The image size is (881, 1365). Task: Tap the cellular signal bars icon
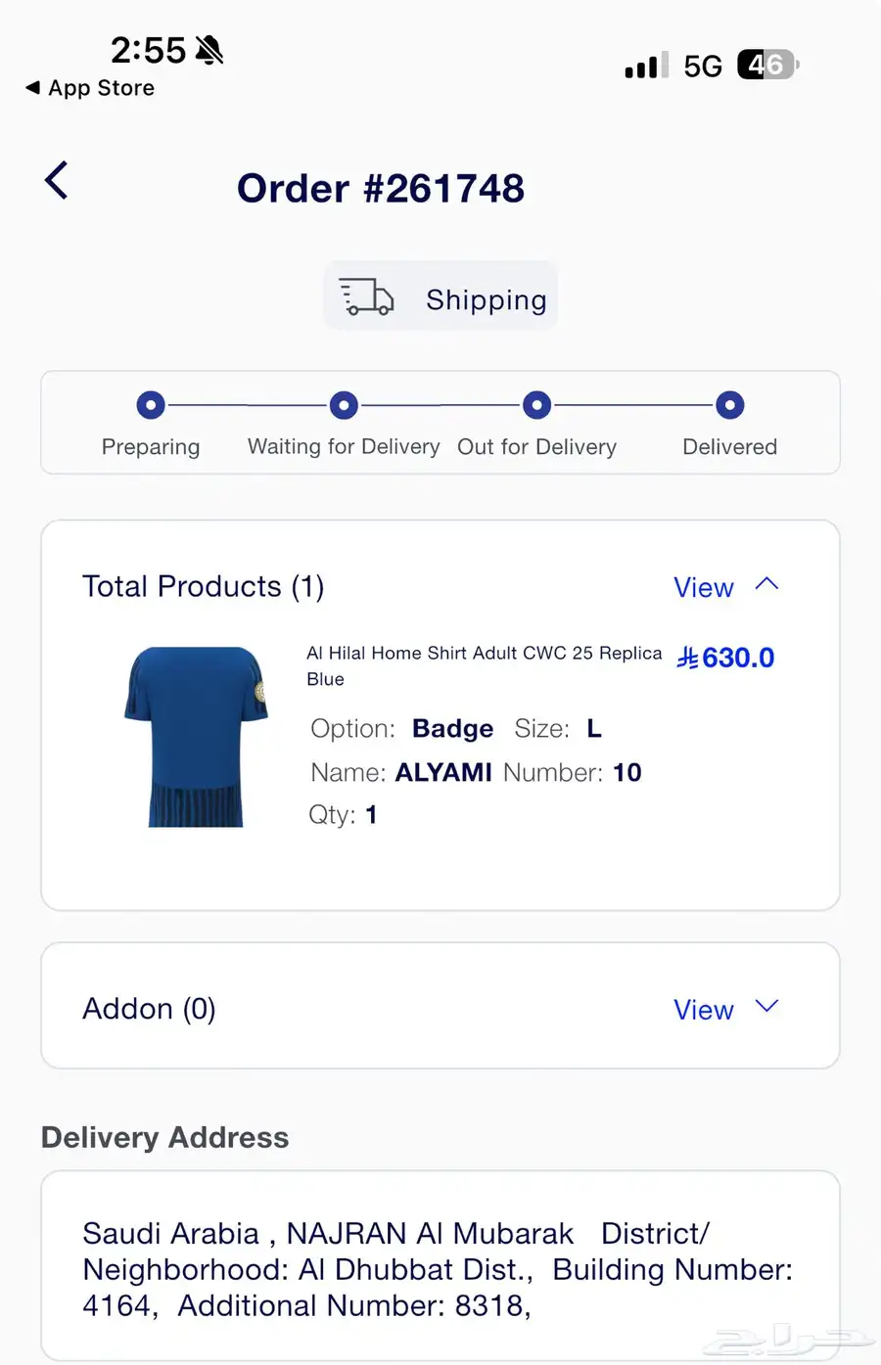(x=647, y=66)
